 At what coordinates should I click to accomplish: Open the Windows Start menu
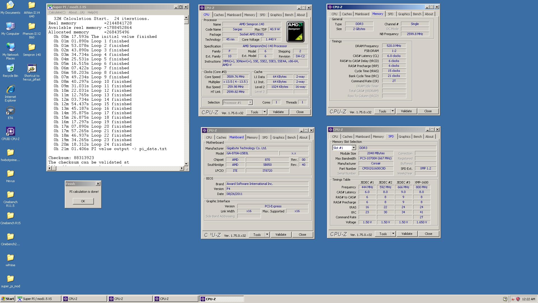[x=8, y=299]
